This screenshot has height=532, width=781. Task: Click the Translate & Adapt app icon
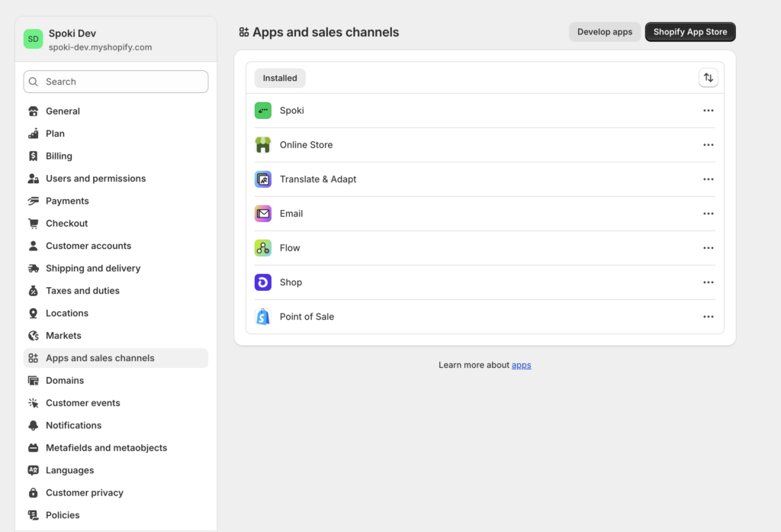click(x=263, y=179)
